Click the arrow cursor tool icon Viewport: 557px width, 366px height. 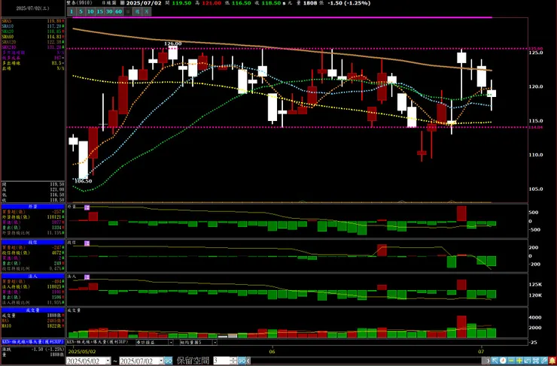(x=495, y=360)
